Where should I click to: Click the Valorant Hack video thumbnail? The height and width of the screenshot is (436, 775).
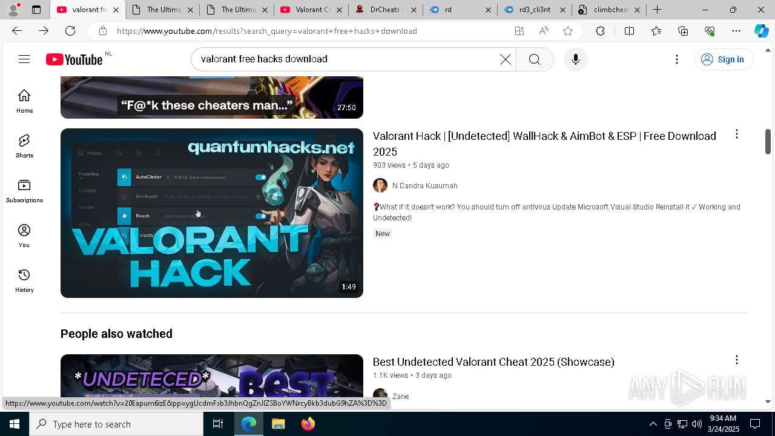(x=212, y=213)
